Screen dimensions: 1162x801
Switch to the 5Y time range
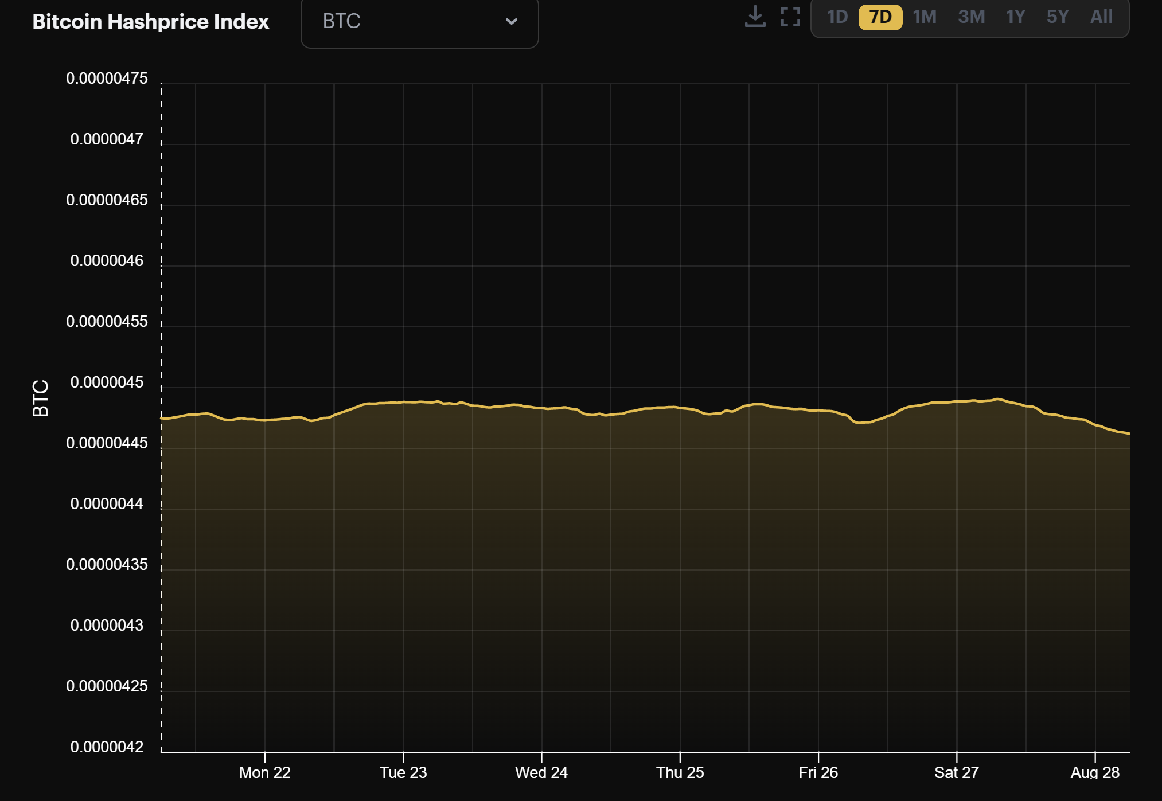[1058, 17]
